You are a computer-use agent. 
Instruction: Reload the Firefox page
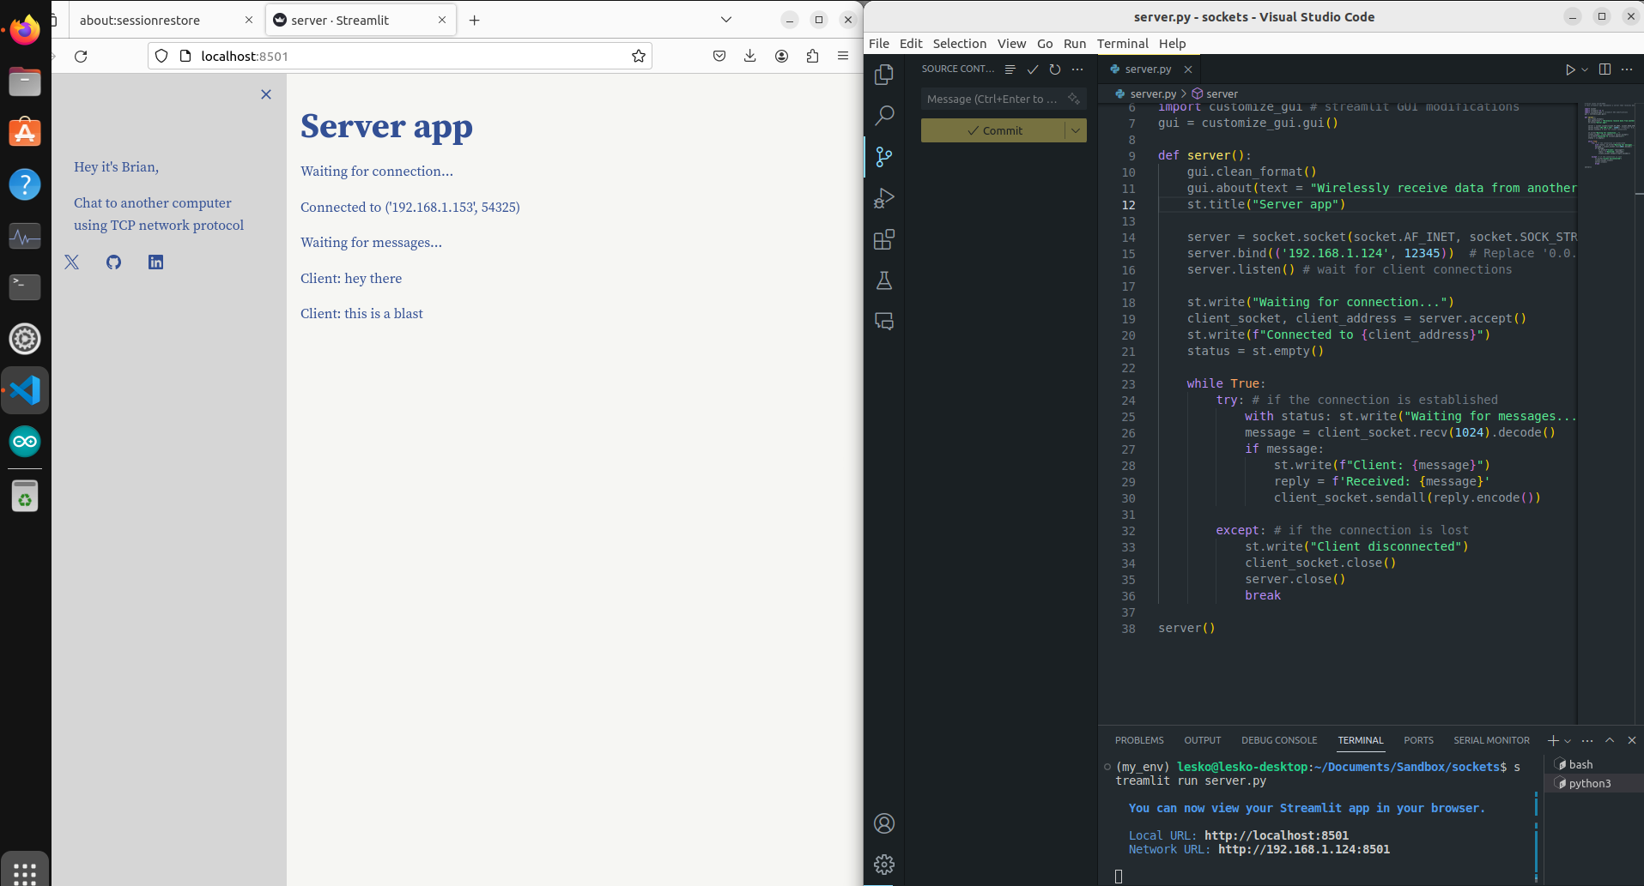pos(81,57)
